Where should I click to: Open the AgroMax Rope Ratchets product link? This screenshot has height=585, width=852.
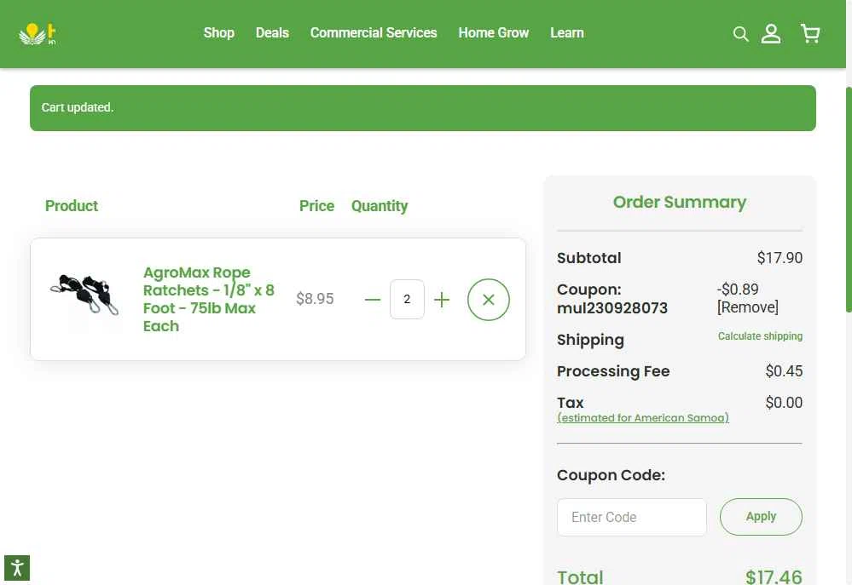(x=209, y=299)
